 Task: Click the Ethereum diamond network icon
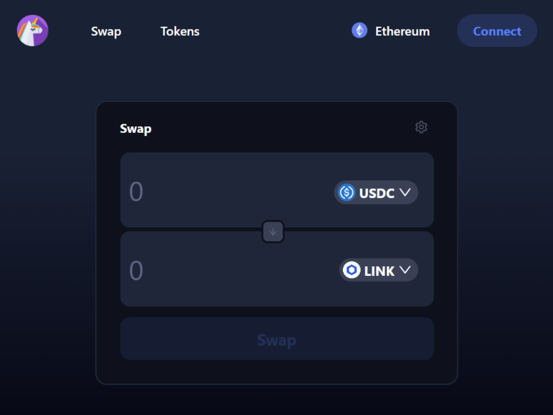click(359, 31)
